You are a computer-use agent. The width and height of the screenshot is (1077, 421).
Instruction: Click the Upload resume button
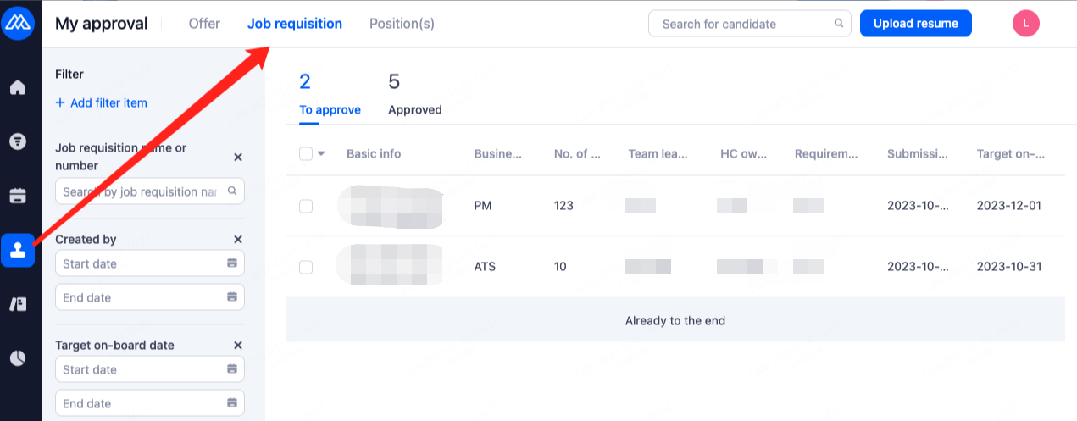pyautogui.click(x=915, y=24)
